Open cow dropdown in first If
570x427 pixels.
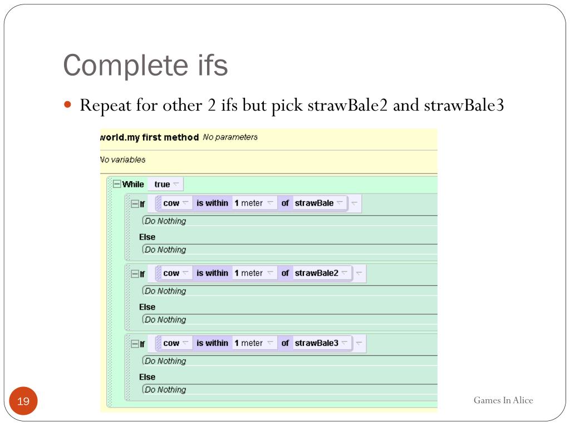(x=185, y=202)
